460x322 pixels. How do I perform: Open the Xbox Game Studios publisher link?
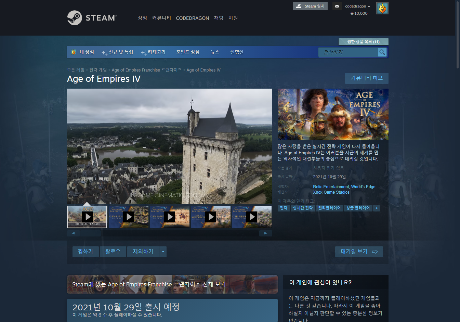[331, 192]
